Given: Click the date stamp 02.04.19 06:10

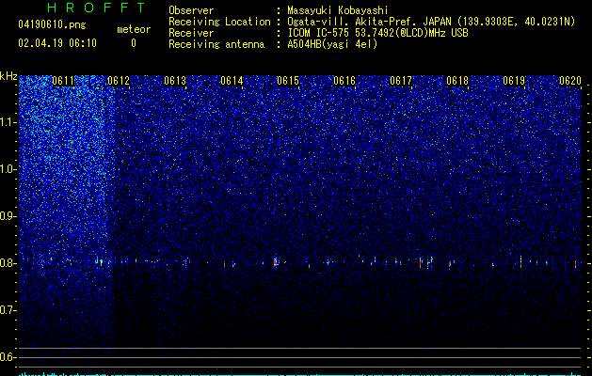Looking at the screenshot, I should click(x=57, y=43).
